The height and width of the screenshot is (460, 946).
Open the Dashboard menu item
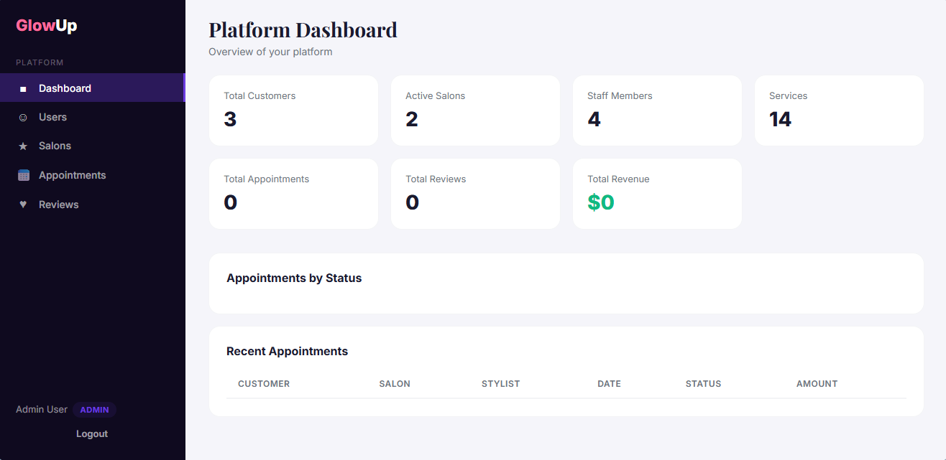coord(92,88)
